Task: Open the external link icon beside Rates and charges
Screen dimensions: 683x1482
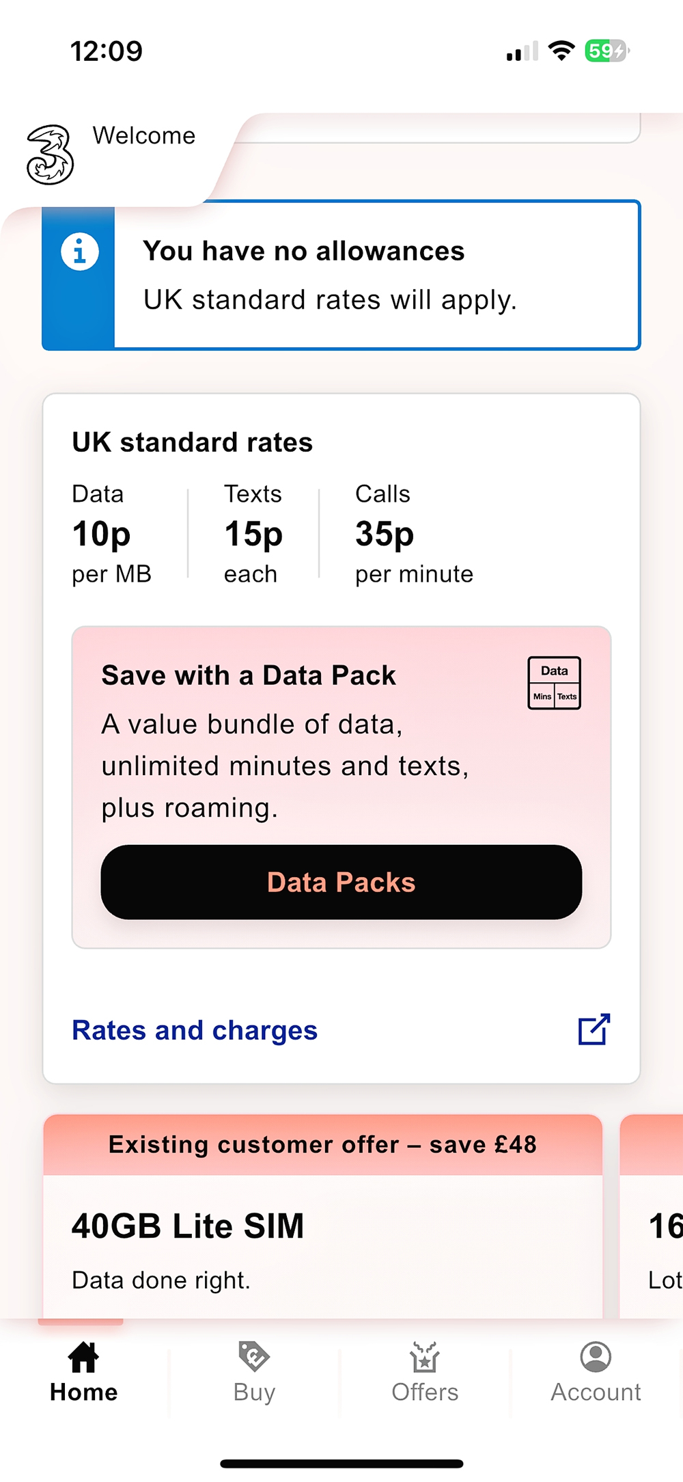Action: click(x=594, y=1029)
